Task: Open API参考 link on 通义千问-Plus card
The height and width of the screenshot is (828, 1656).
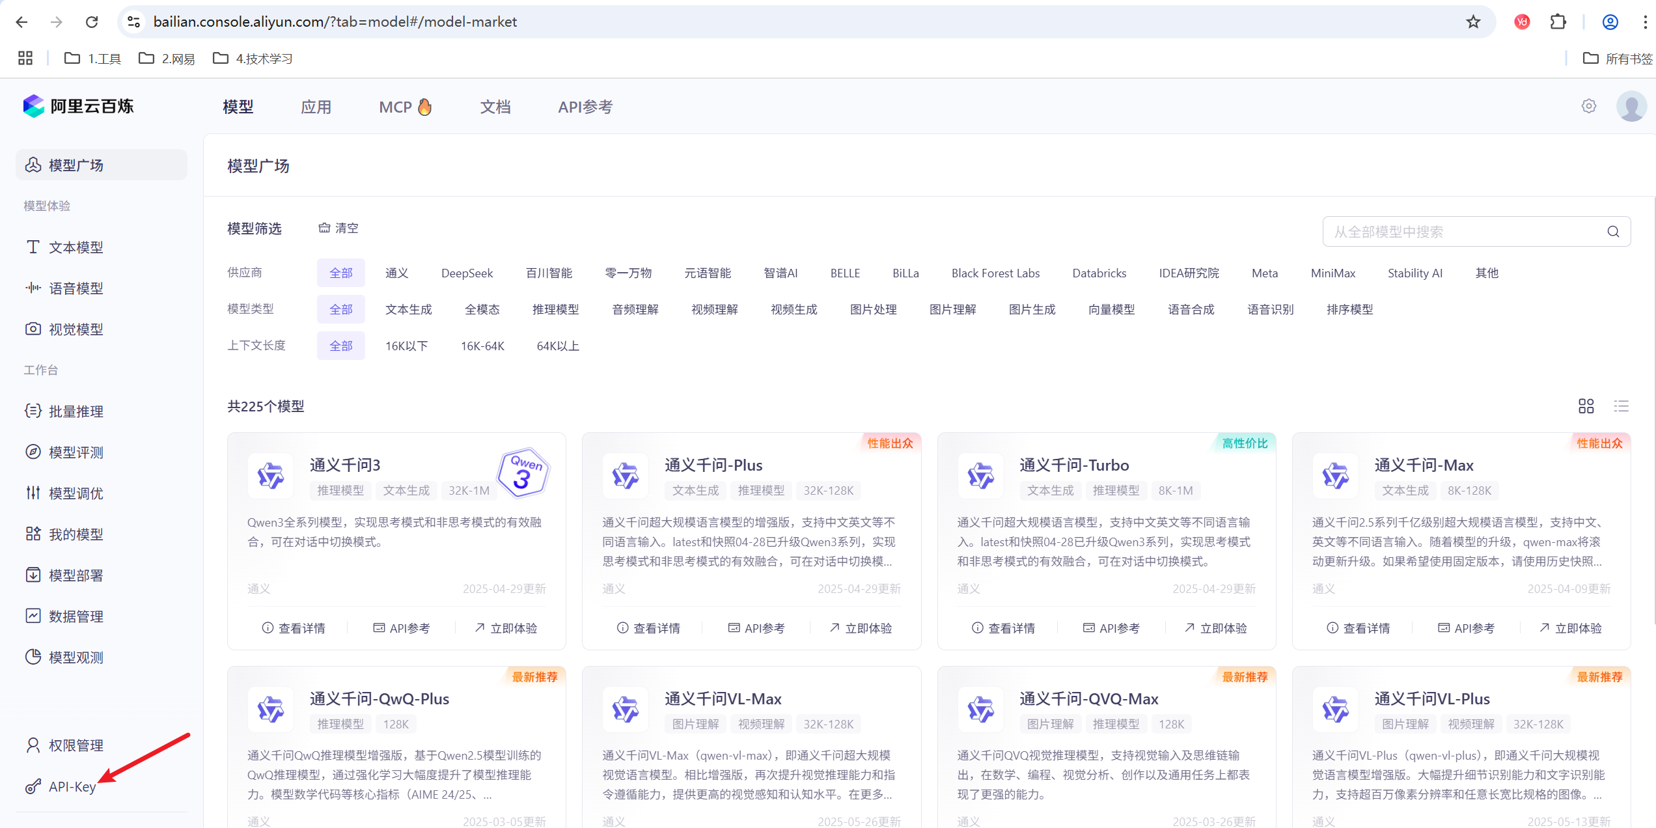Action: 756,628
